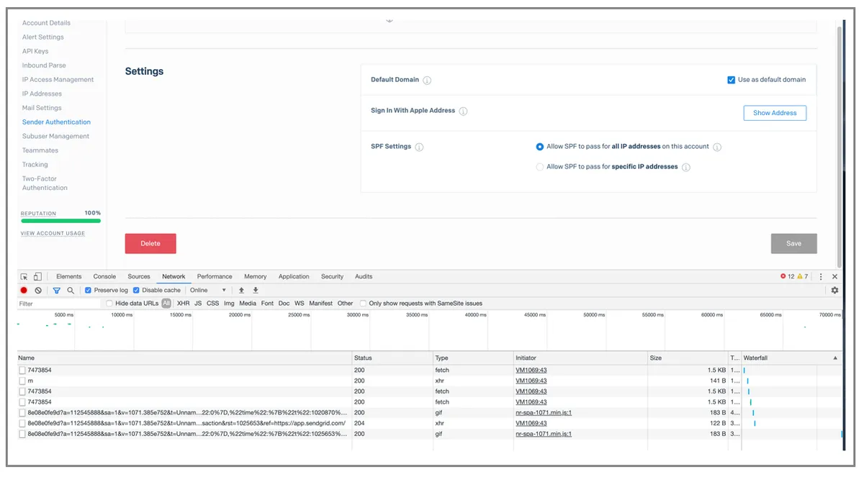Filter requests by Doc type
The height and width of the screenshot is (477, 864).
click(284, 304)
